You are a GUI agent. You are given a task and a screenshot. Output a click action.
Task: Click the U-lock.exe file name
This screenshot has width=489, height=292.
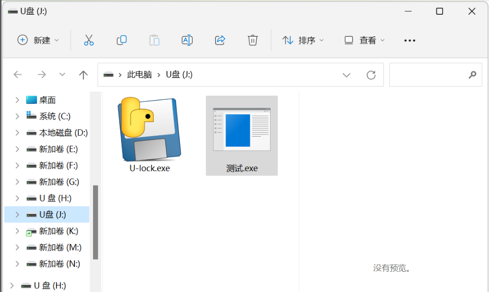click(x=150, y=168)
